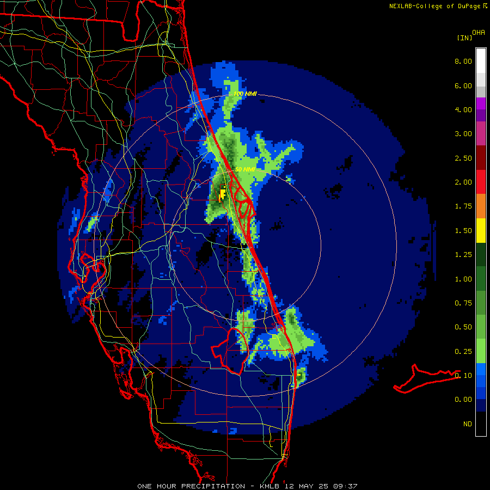
Task: Click the 50 NMI range ring label
Action: coord(245,169)
